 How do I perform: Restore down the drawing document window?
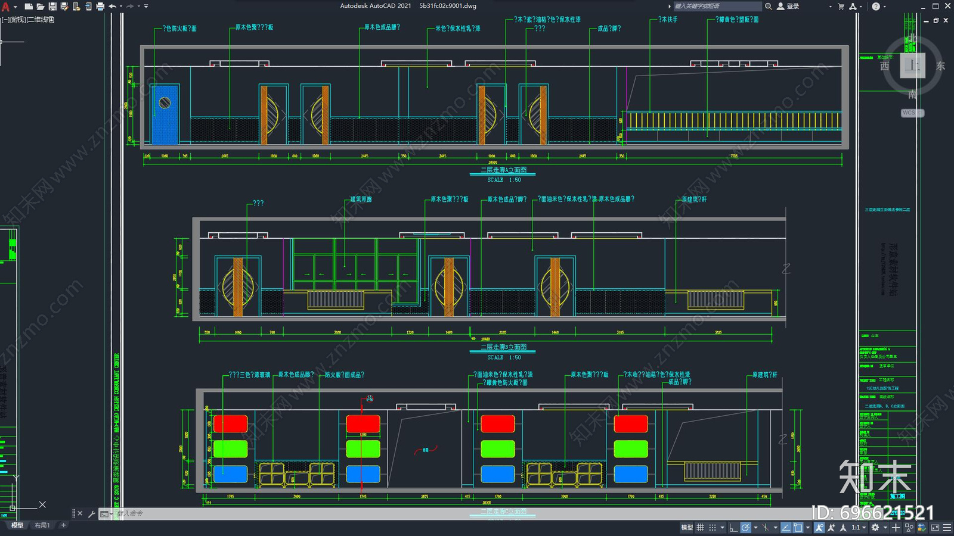click(936, 20)
